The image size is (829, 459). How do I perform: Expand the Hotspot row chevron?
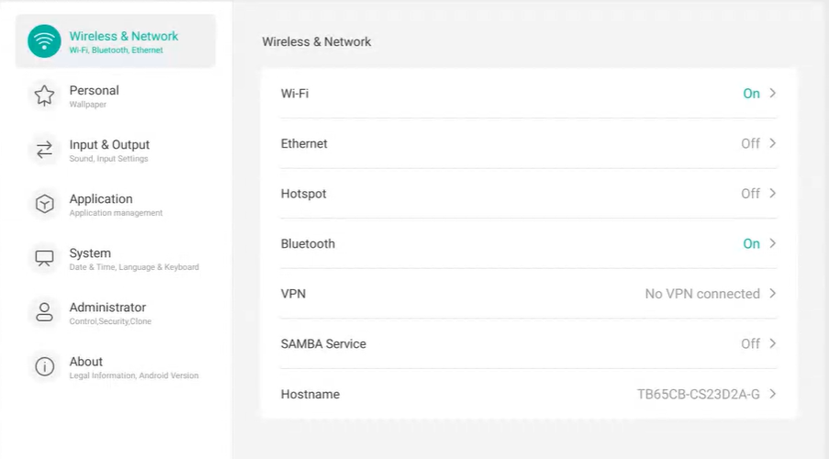pyautogui.click(x=773, y=194)
